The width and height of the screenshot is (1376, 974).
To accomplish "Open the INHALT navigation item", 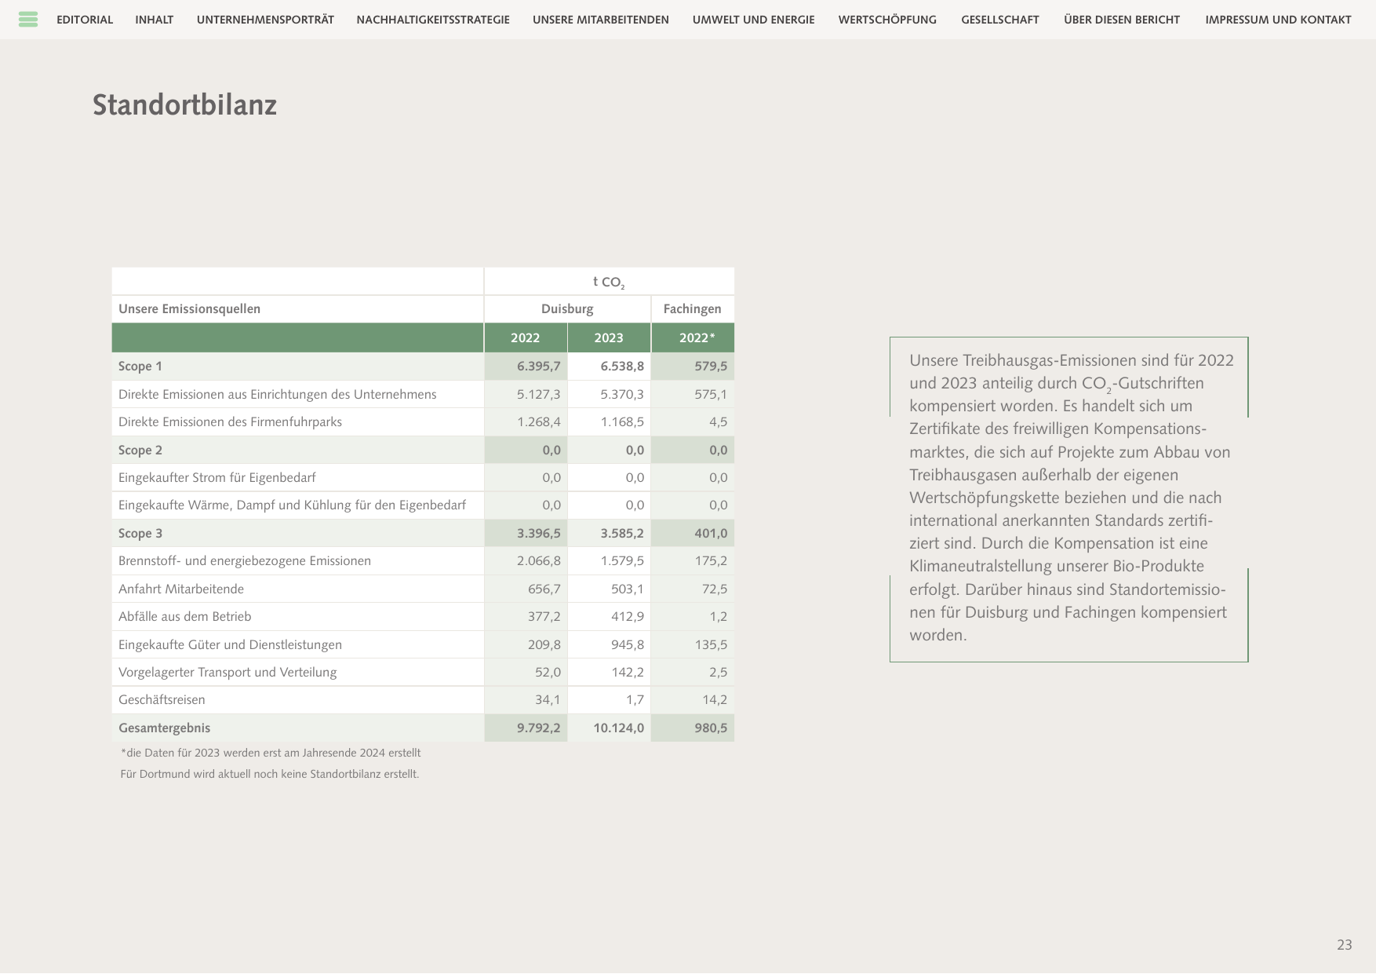I will coord(155,20).
